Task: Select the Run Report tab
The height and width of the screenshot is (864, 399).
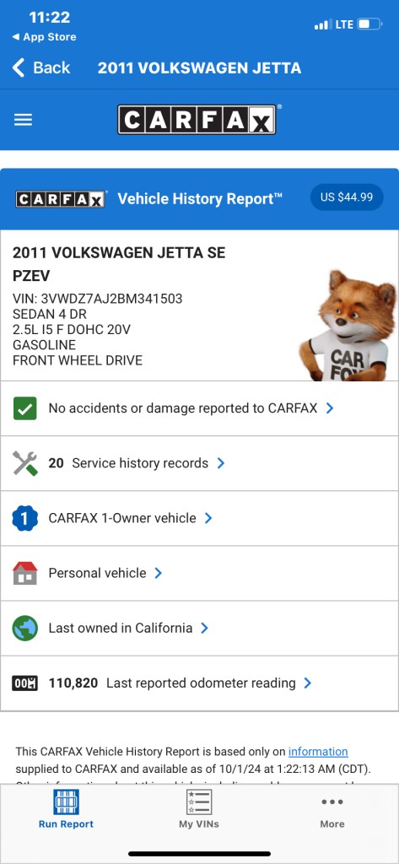Action: pyautogui.click(x=66, y=809)
